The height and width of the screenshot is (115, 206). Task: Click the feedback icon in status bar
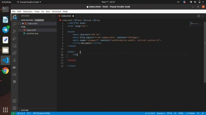coord(198,113)
